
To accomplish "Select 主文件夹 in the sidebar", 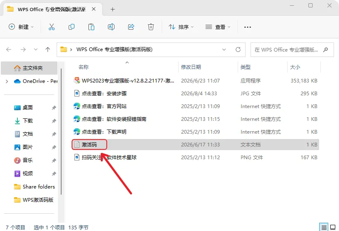I will [29, 68].
